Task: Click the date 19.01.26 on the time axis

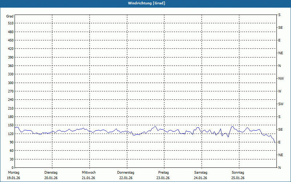Action: (13, 178)
